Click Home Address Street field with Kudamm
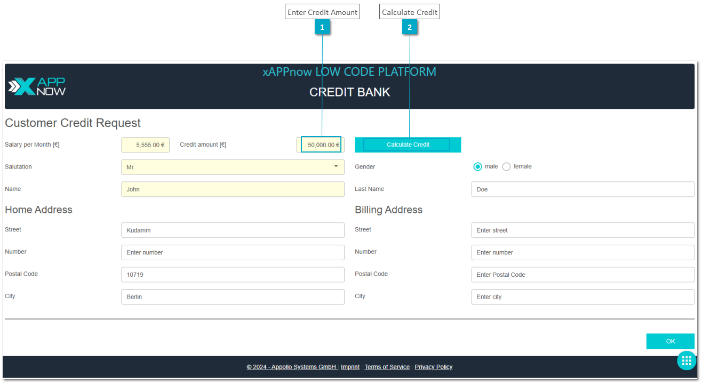Viewport: 702px width, 384px height. (x=233, y=230)
